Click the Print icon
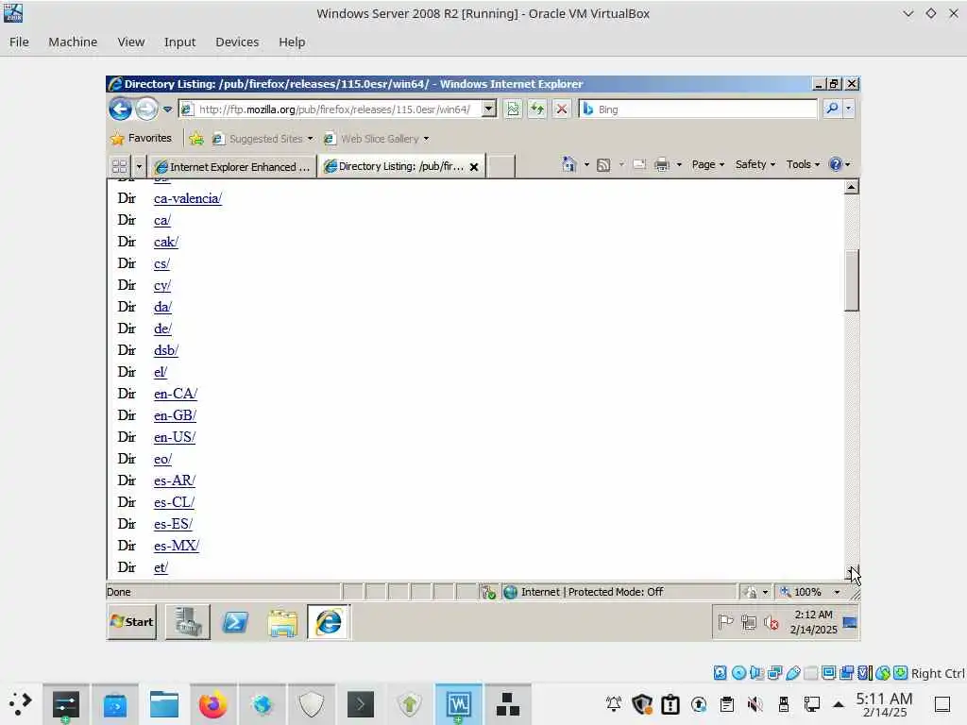967x725 pixels. tap(662, 164)
